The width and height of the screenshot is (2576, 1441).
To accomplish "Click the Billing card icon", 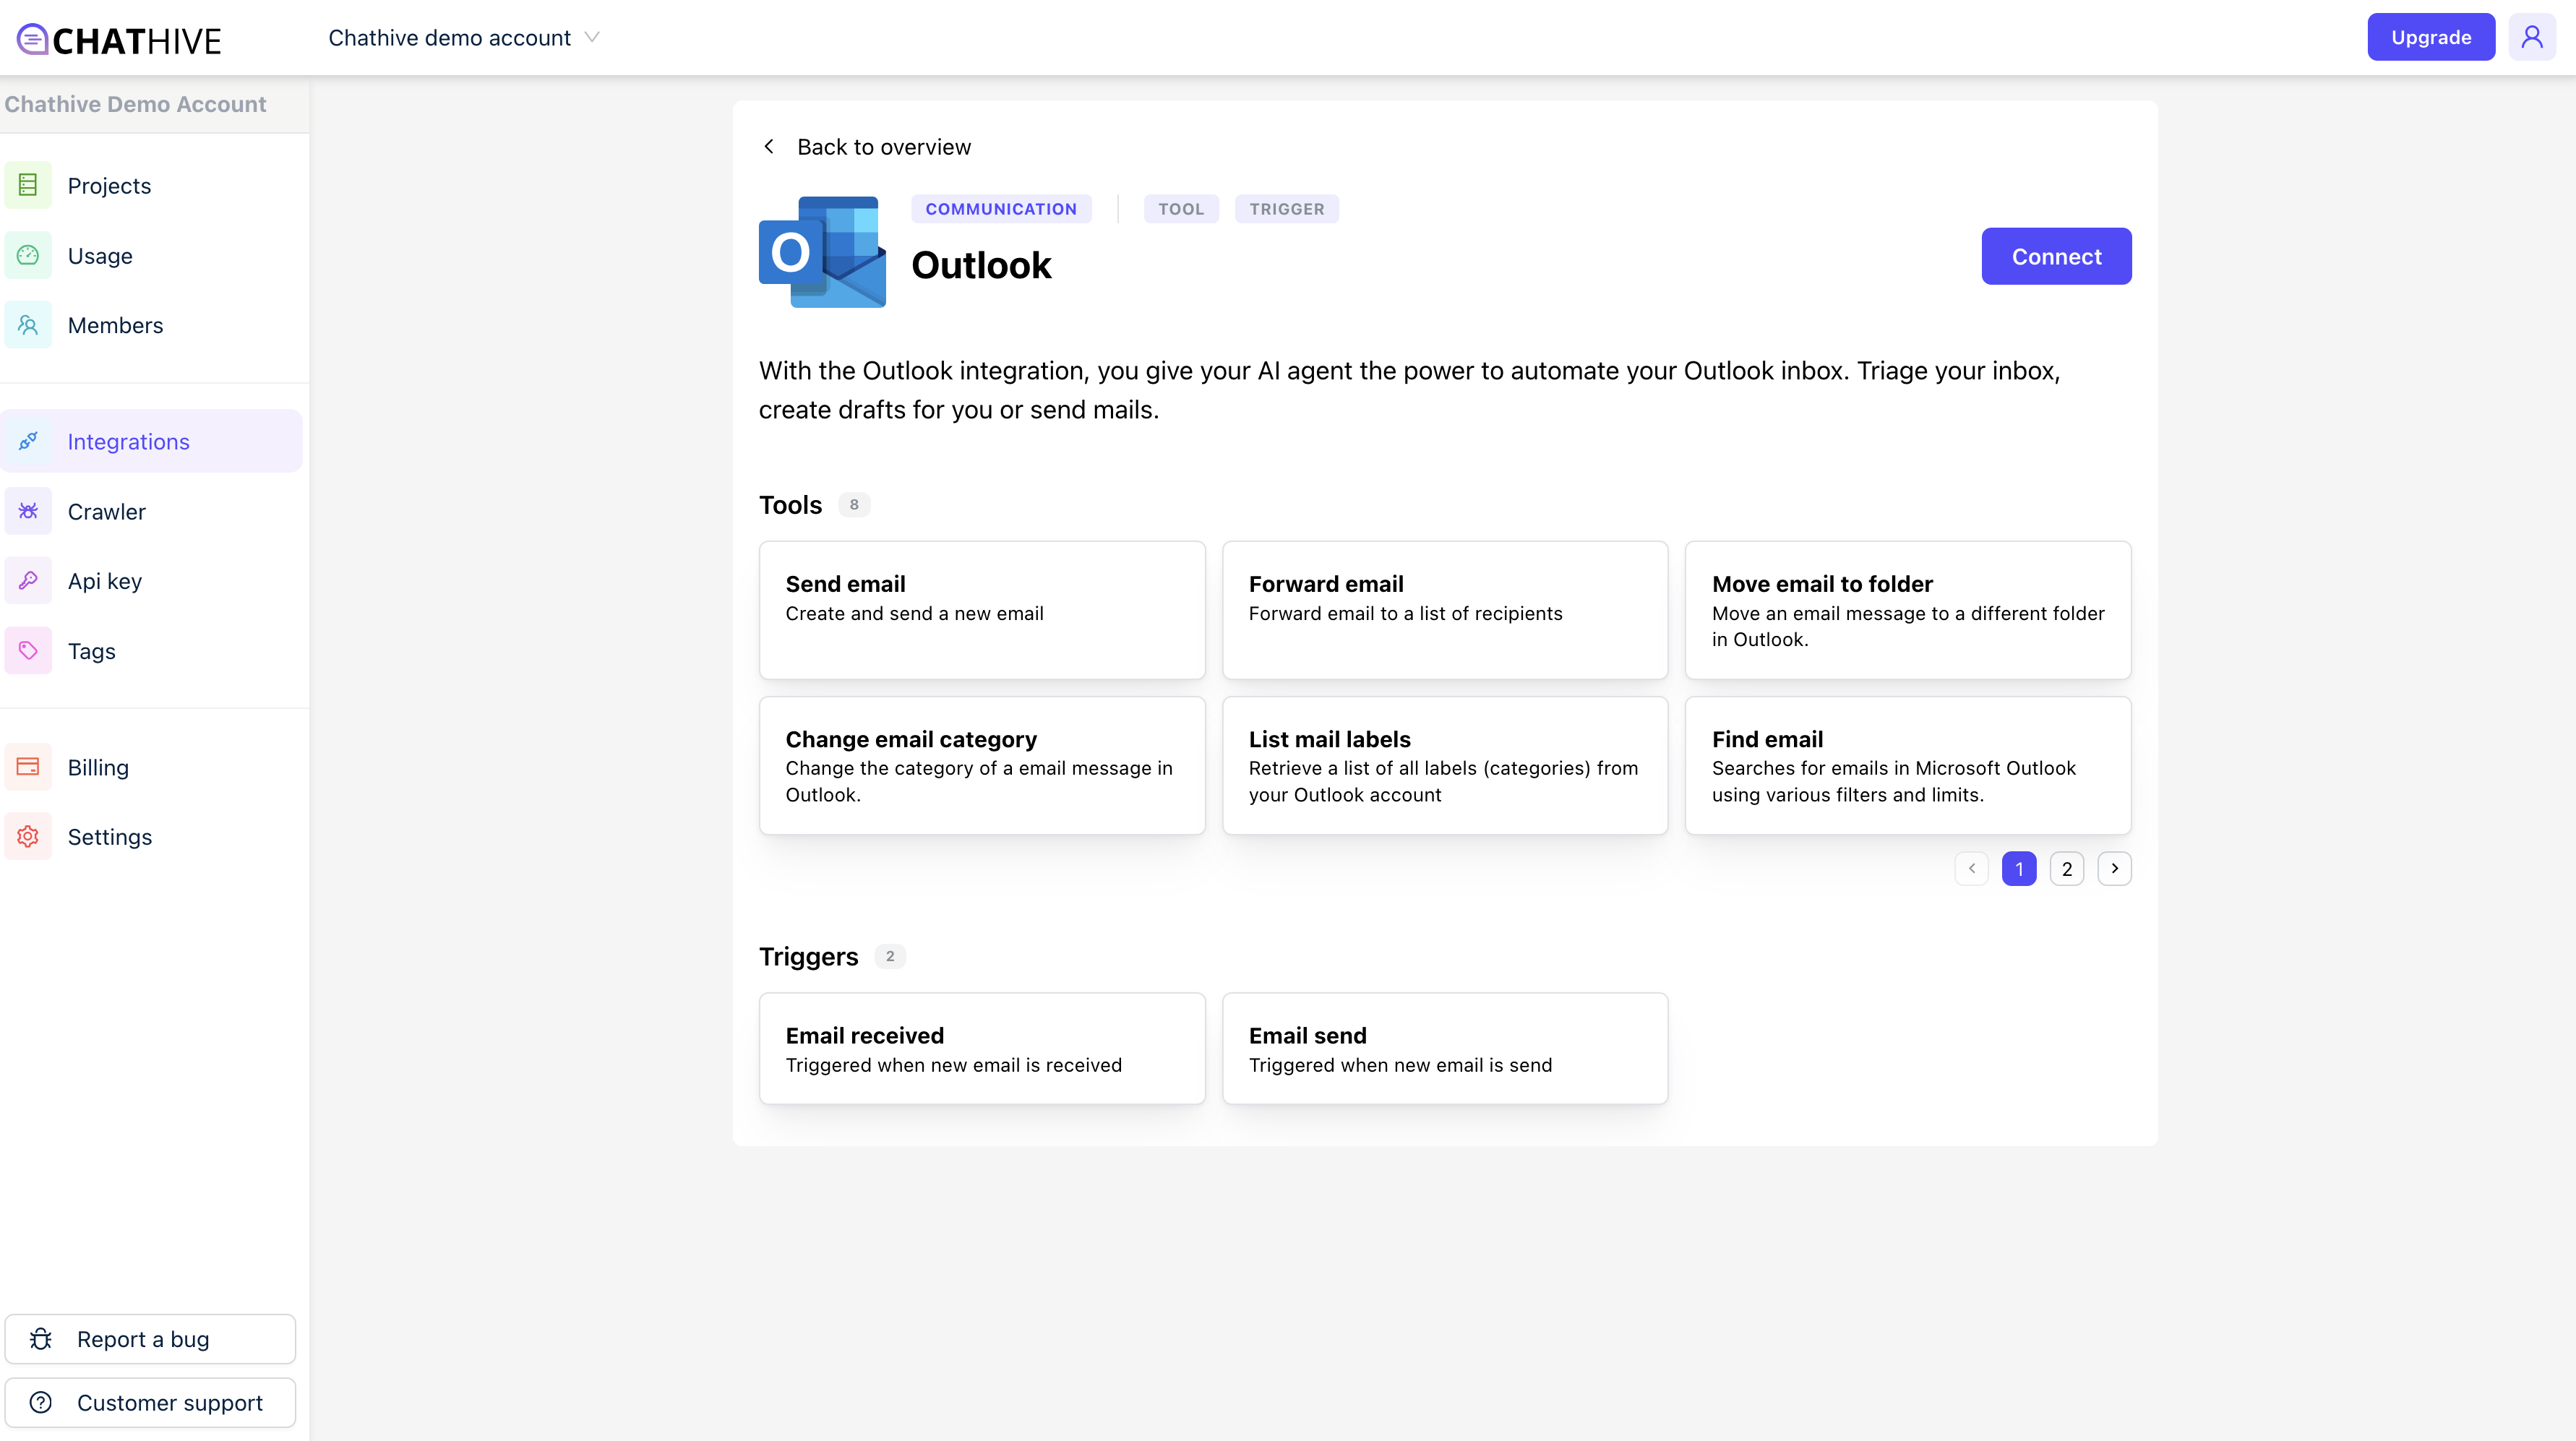I will coord(28,767).
